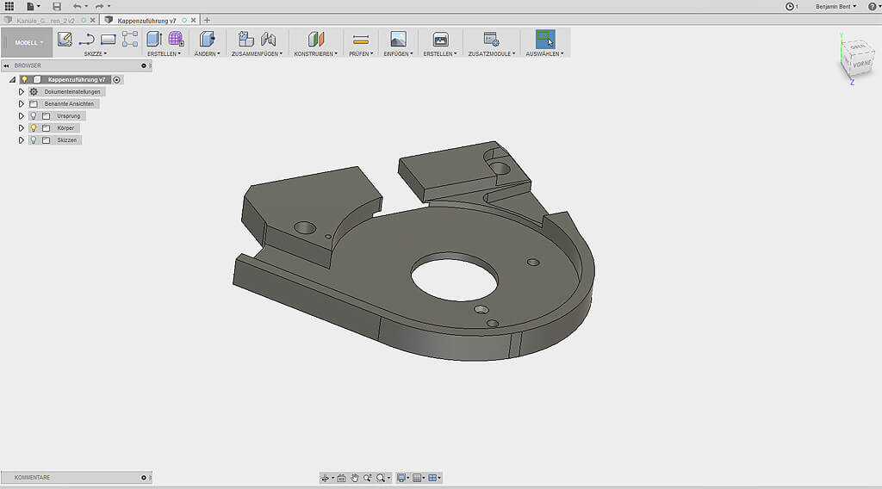Select the Measure tool under Prüfen
Image resolution: width=882 pixels, height=489 pixels.
[361, 39]
